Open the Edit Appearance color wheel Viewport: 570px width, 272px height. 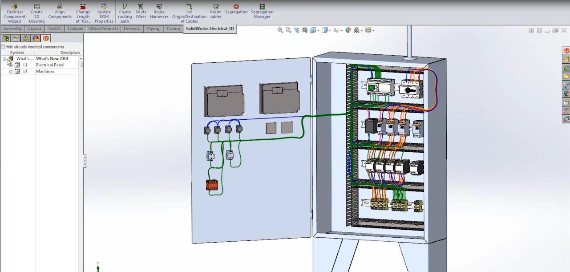click(348, 30)
